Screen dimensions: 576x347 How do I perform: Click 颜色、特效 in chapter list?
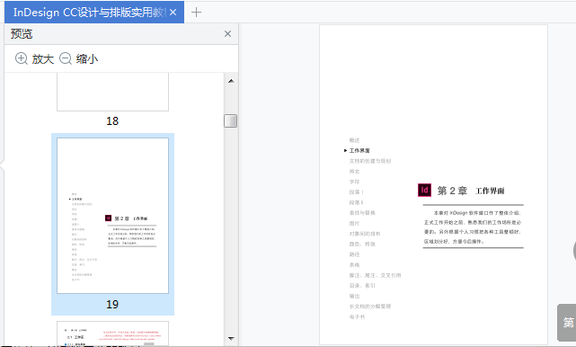click(x=362, y=245)
